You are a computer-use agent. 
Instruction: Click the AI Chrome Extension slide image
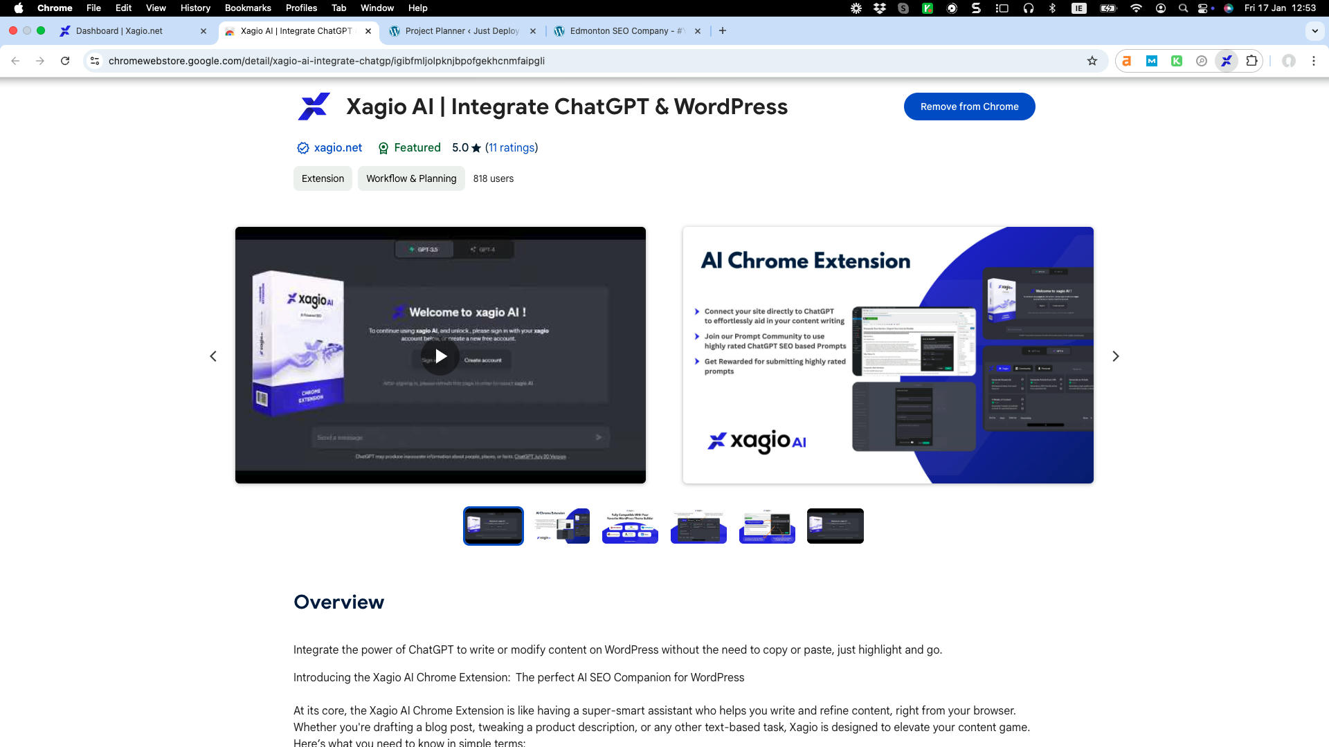click(x=888, y=355)
